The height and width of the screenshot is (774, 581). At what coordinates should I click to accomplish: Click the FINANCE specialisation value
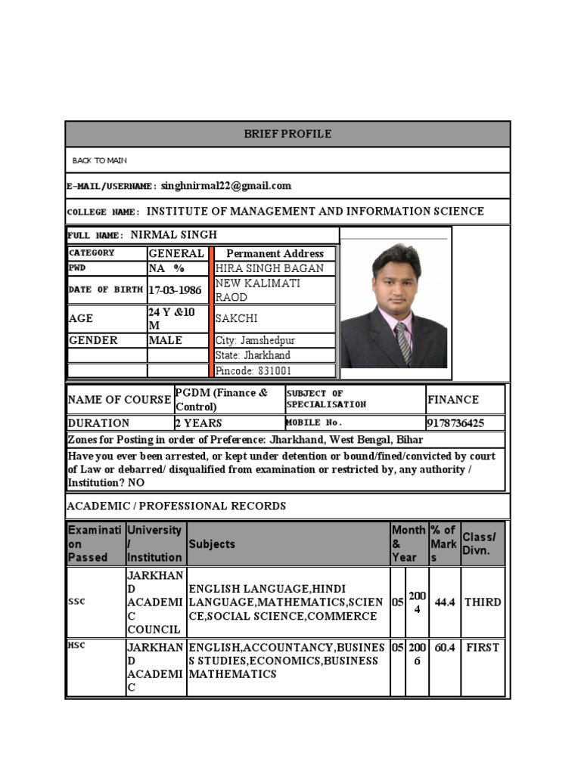tap(465, 399)
